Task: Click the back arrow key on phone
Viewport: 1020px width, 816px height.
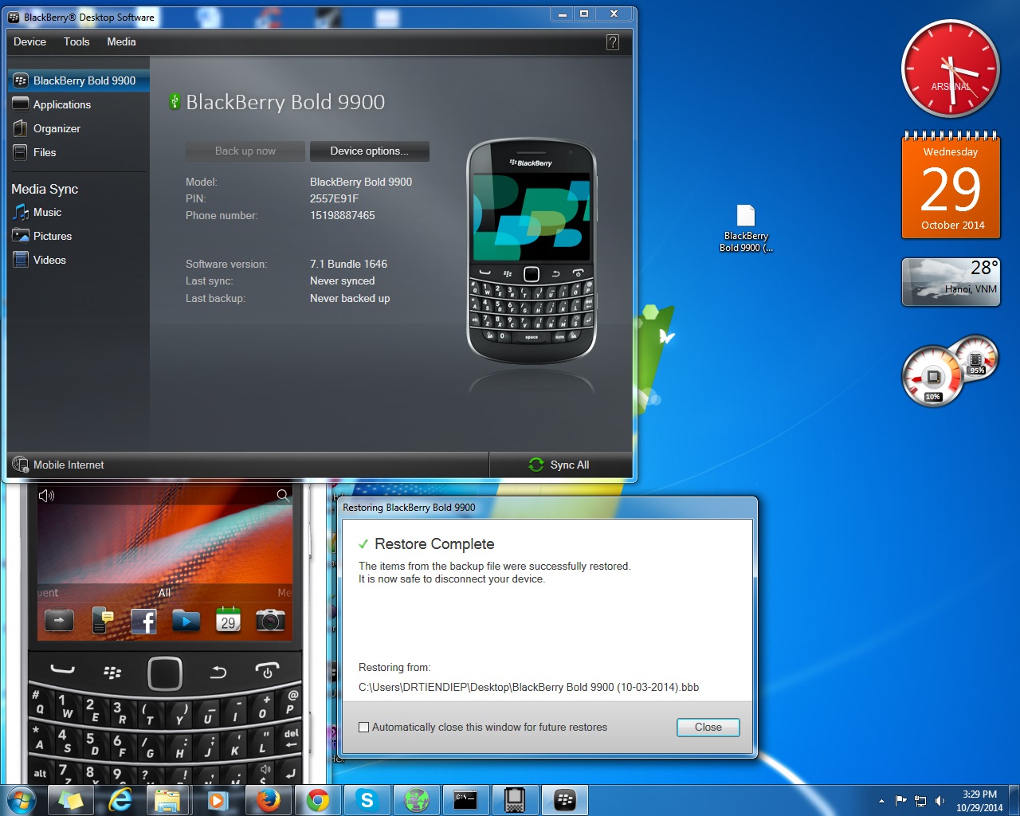Action: 218,673
